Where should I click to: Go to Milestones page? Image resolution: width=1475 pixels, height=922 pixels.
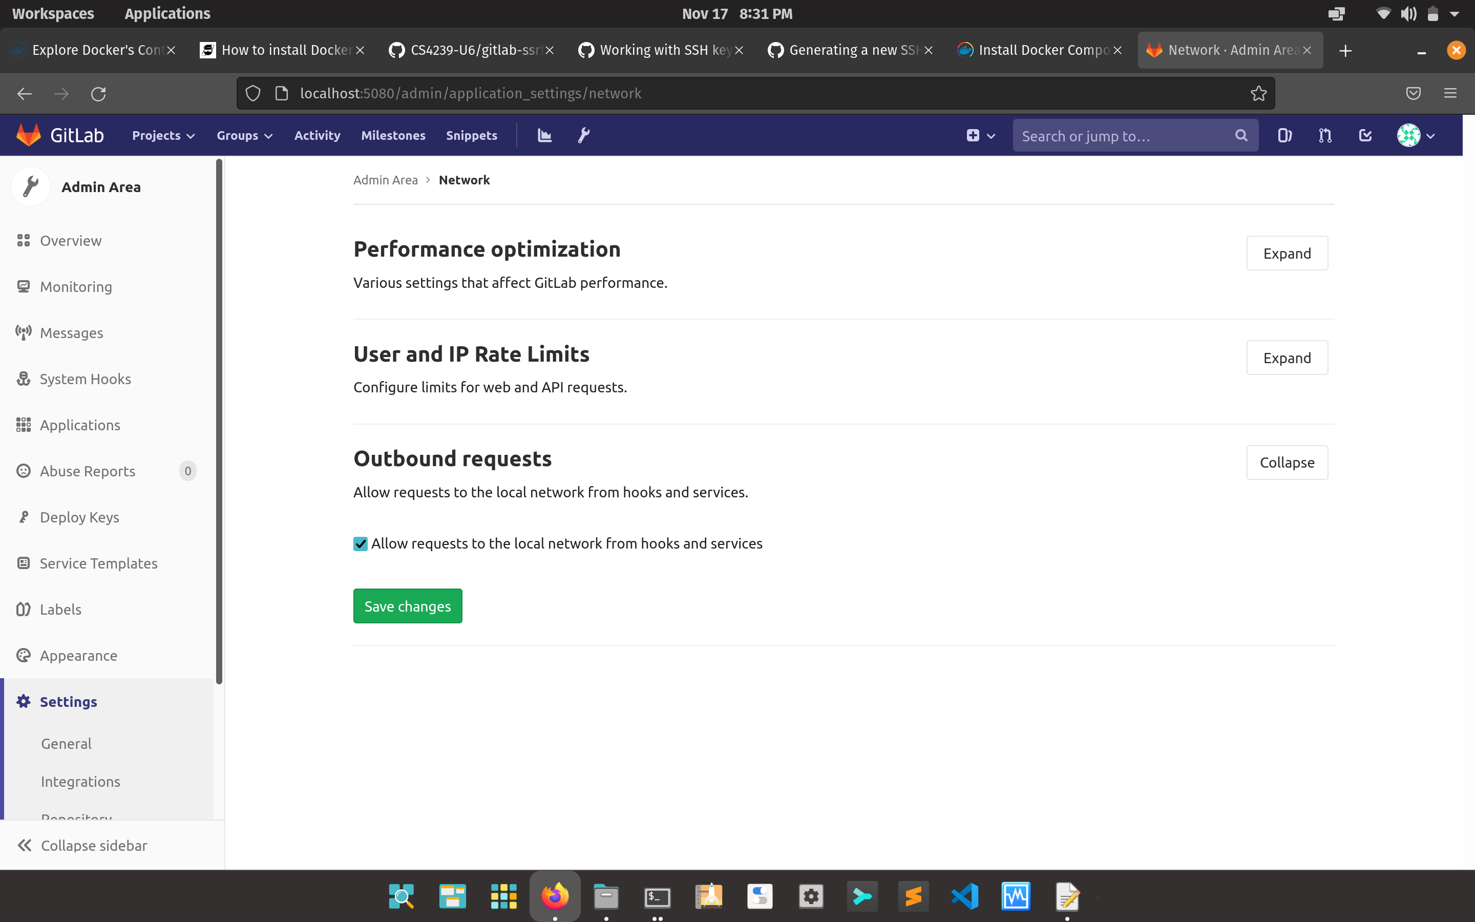pos(393,135)
